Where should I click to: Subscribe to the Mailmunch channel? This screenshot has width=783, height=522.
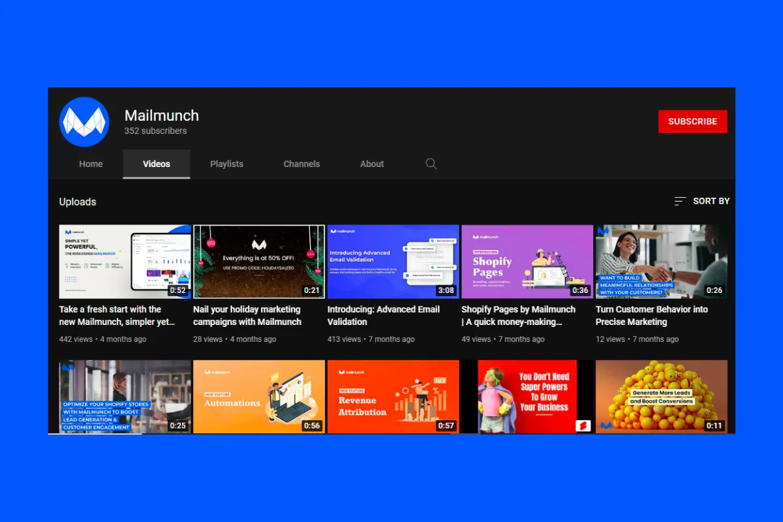(x=692, y=121)
